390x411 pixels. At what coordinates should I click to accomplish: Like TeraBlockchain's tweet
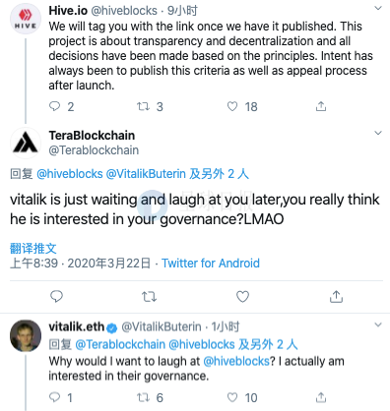[242, 297]
